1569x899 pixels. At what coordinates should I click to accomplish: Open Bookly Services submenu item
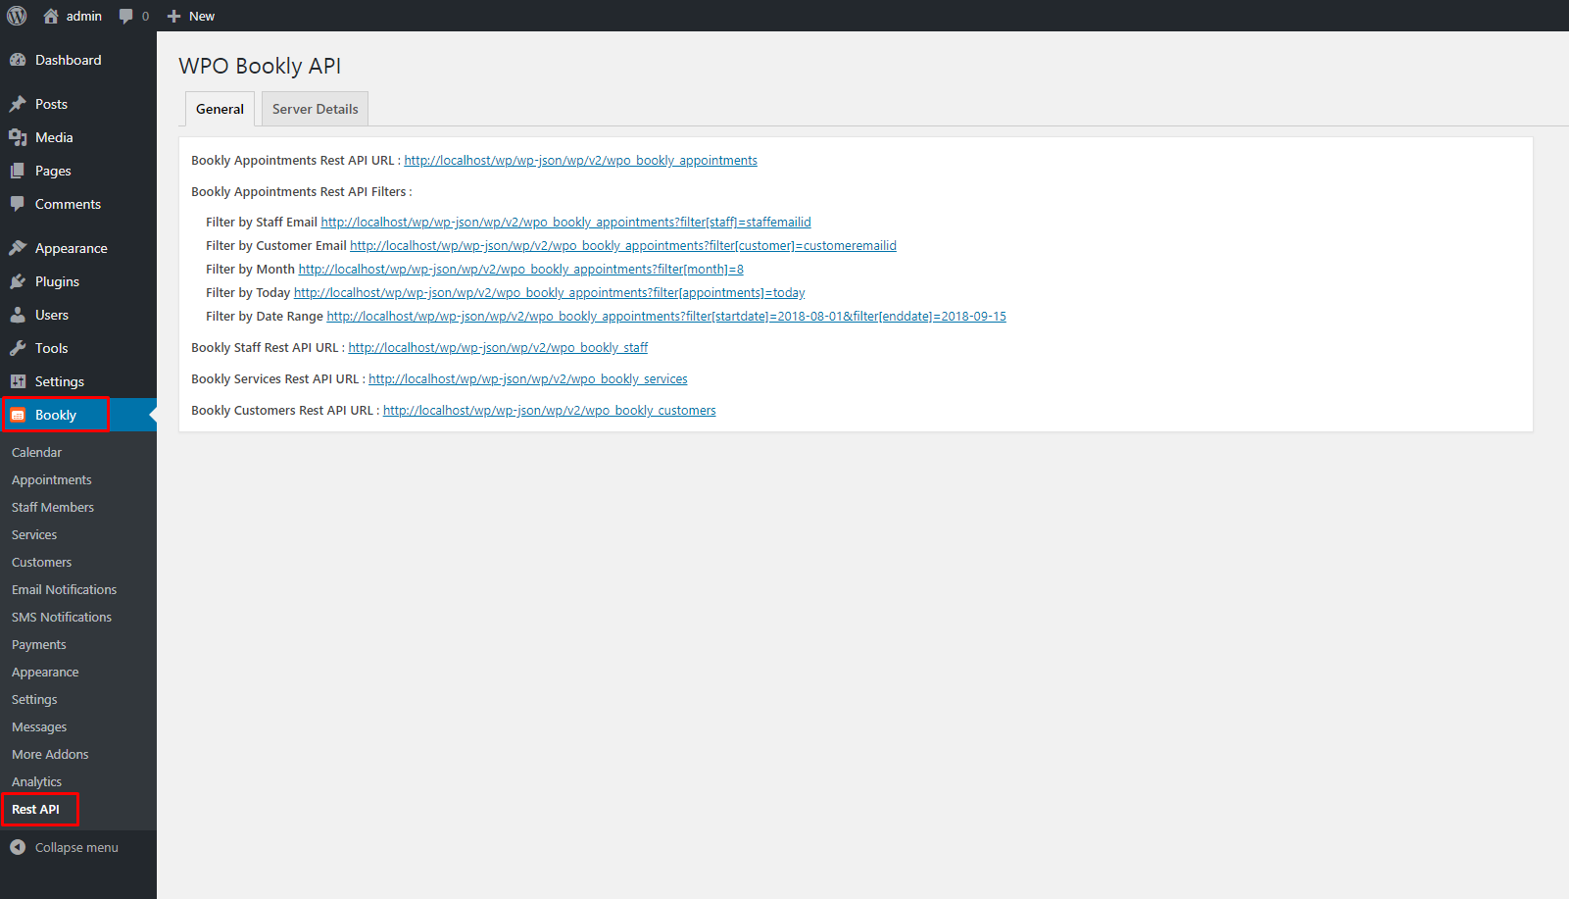coord(34,534)
